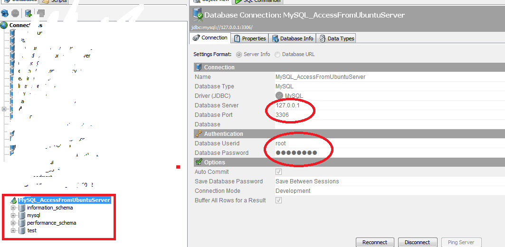
Task: Open Save Between Sessions password option
Action: (390, 181)
